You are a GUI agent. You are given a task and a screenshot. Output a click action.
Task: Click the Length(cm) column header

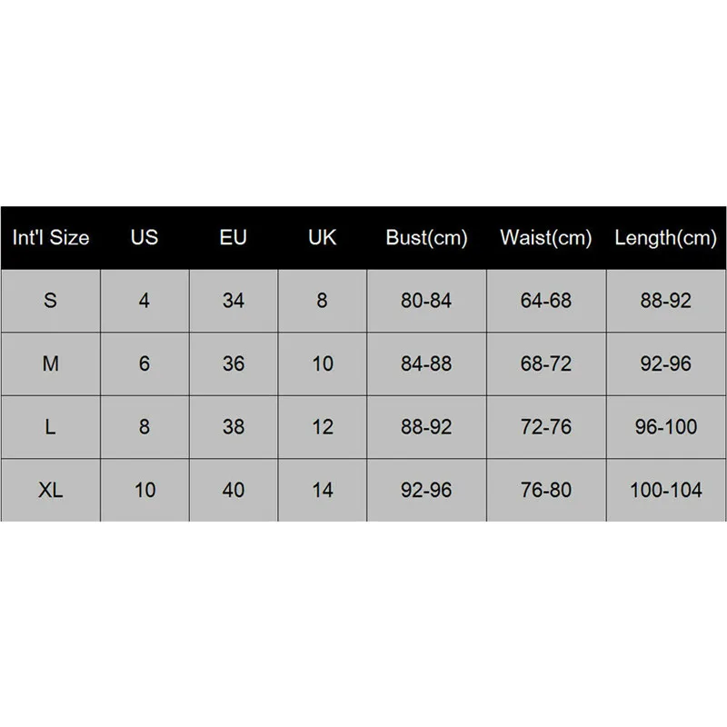(666, 238)
